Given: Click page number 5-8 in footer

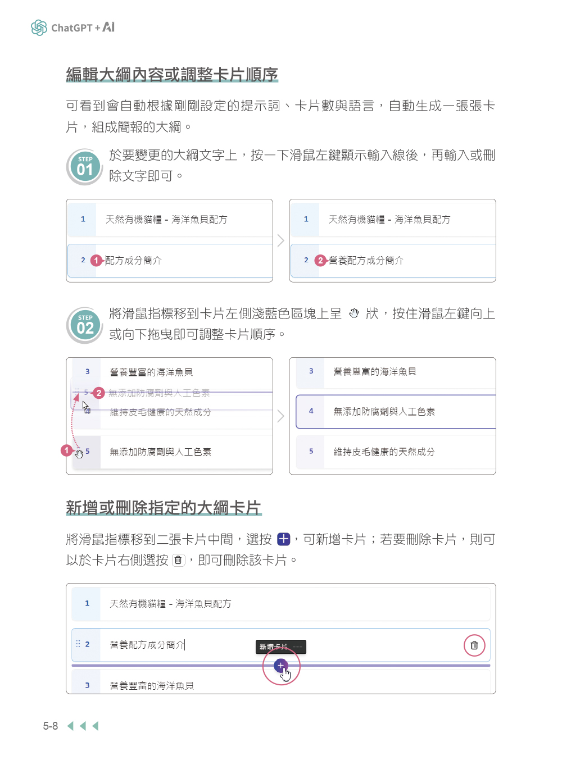Looking at the screenshot, I should [x=51, y=726].
